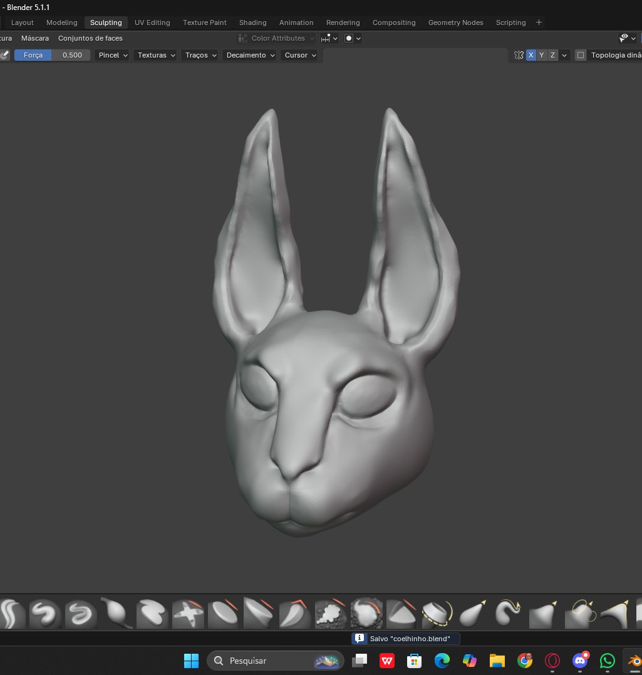Click the Pesquisar search field in the taskbar
The image size is (642, 675).
point(263,661)
